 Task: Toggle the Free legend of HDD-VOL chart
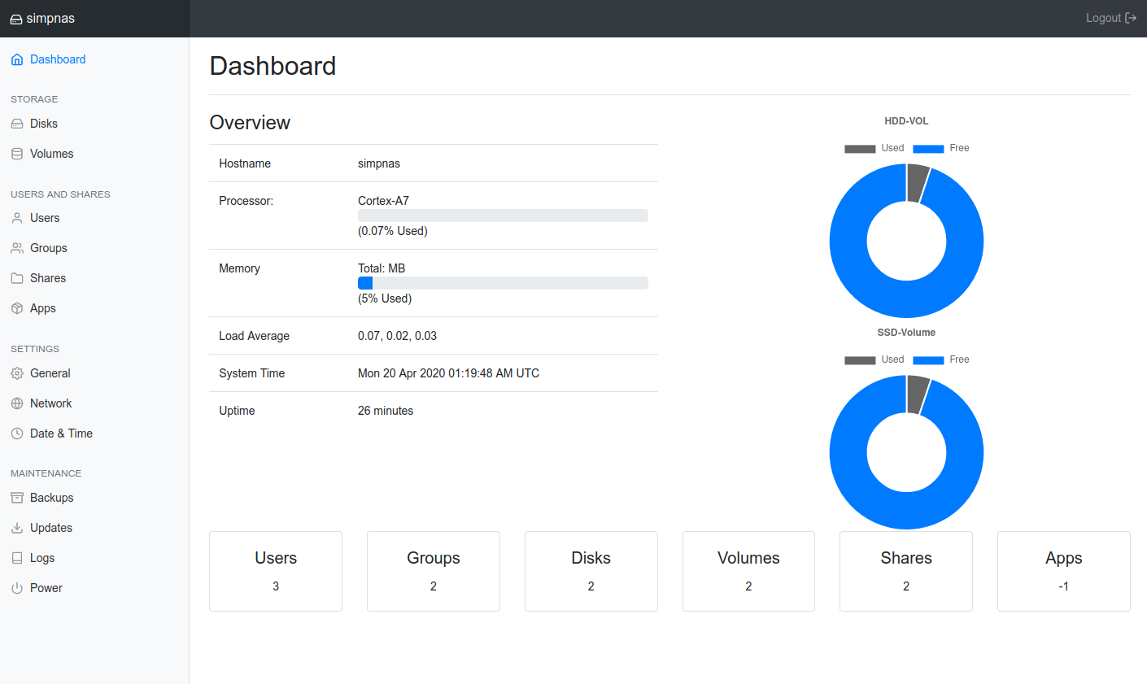942,148
